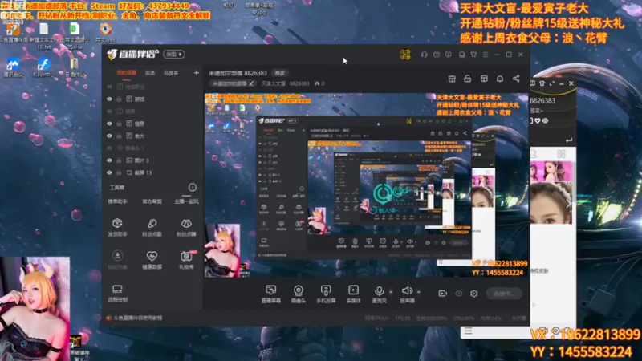Add a new scene with plus icon
The height and width of the screenshot is (361, 642).
[x=196, y=73]
